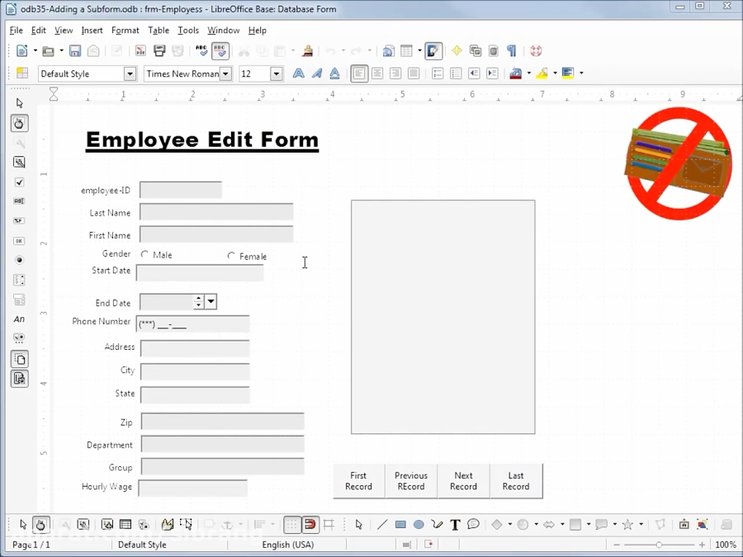Image resolution: width=743 pixels, height=557 pixels.
Task: Enable AutoSpellcheck in the standard toolbar
Action: point(219,50)
